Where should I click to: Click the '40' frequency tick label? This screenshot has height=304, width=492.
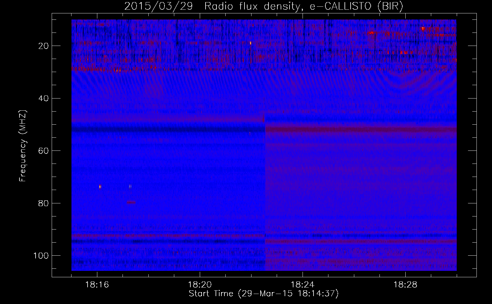point(44,98)
